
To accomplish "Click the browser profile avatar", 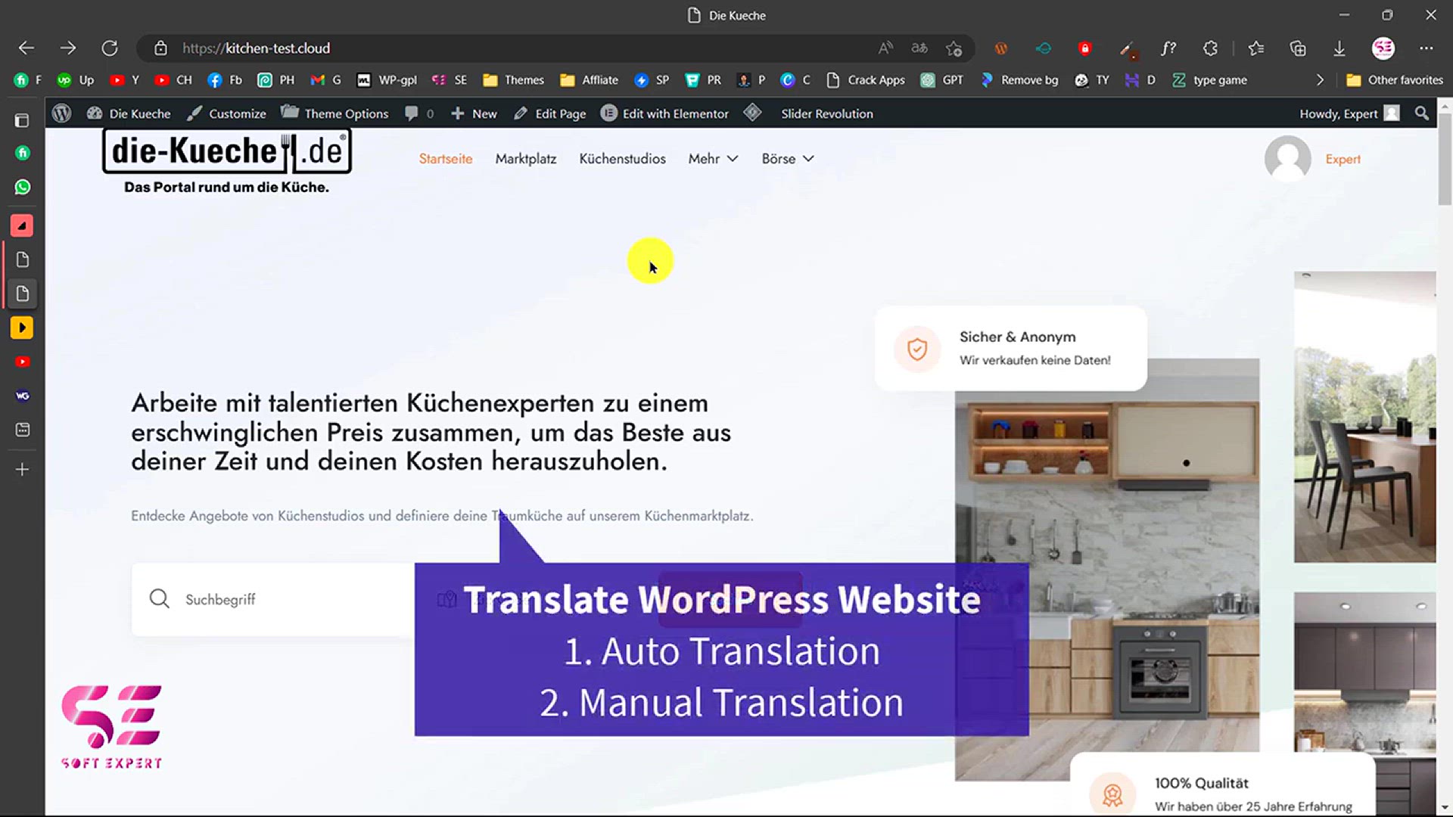I will [x=1383, y=48].
